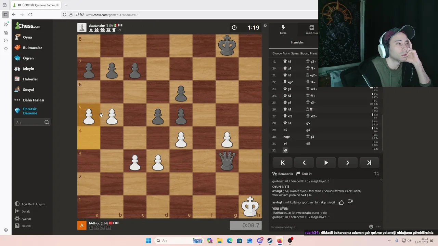
Task: Go to previous move
Action: [304, 163]
